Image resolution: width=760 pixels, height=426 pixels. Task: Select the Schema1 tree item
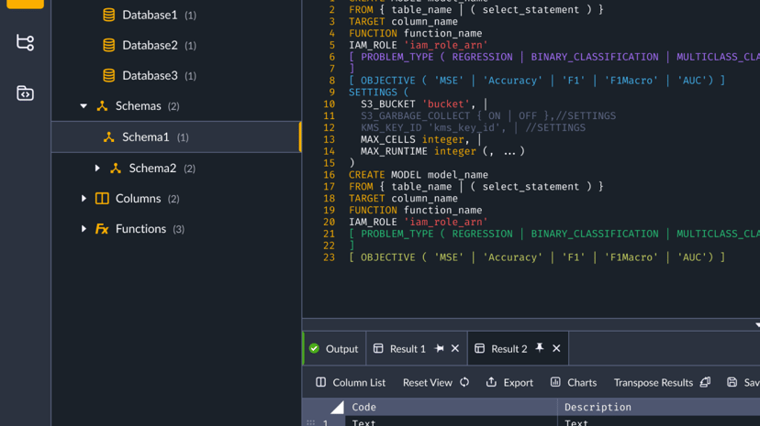(x=176, y=137)
